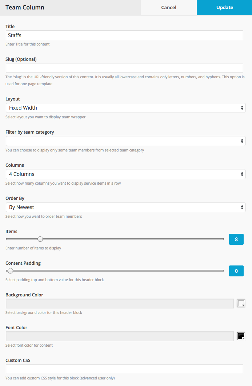The image size is (252, 386).
Task: Click into the Slug text field
Action: (x=124, y=68)
